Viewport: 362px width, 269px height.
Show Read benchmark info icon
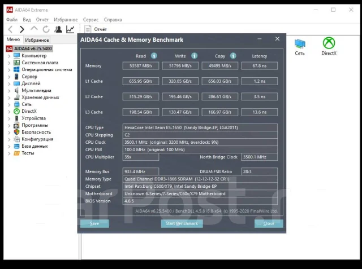pyautogui.click(x=154, y=56)
